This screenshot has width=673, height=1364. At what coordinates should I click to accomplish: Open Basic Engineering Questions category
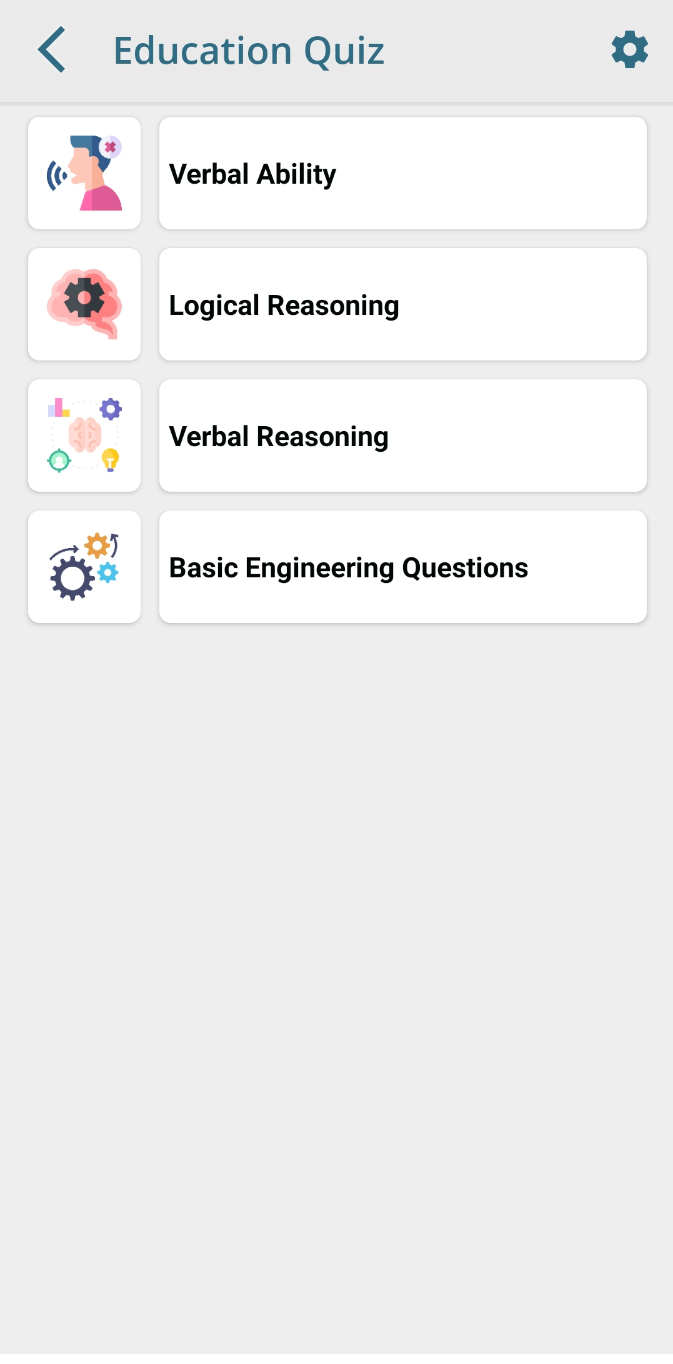point(402,567)
